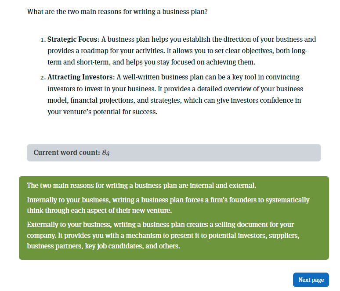Viewport: 340px width, 291px height.
Task: Click the 'Externally to your business' feedback paragraph
Action: tap(163, 235)
